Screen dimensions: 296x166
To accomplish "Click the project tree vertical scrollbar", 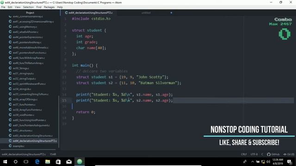I will tap(59, 122).
